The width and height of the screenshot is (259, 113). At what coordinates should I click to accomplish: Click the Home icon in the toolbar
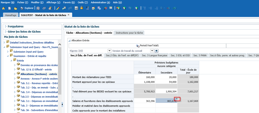tap(3, 8)
